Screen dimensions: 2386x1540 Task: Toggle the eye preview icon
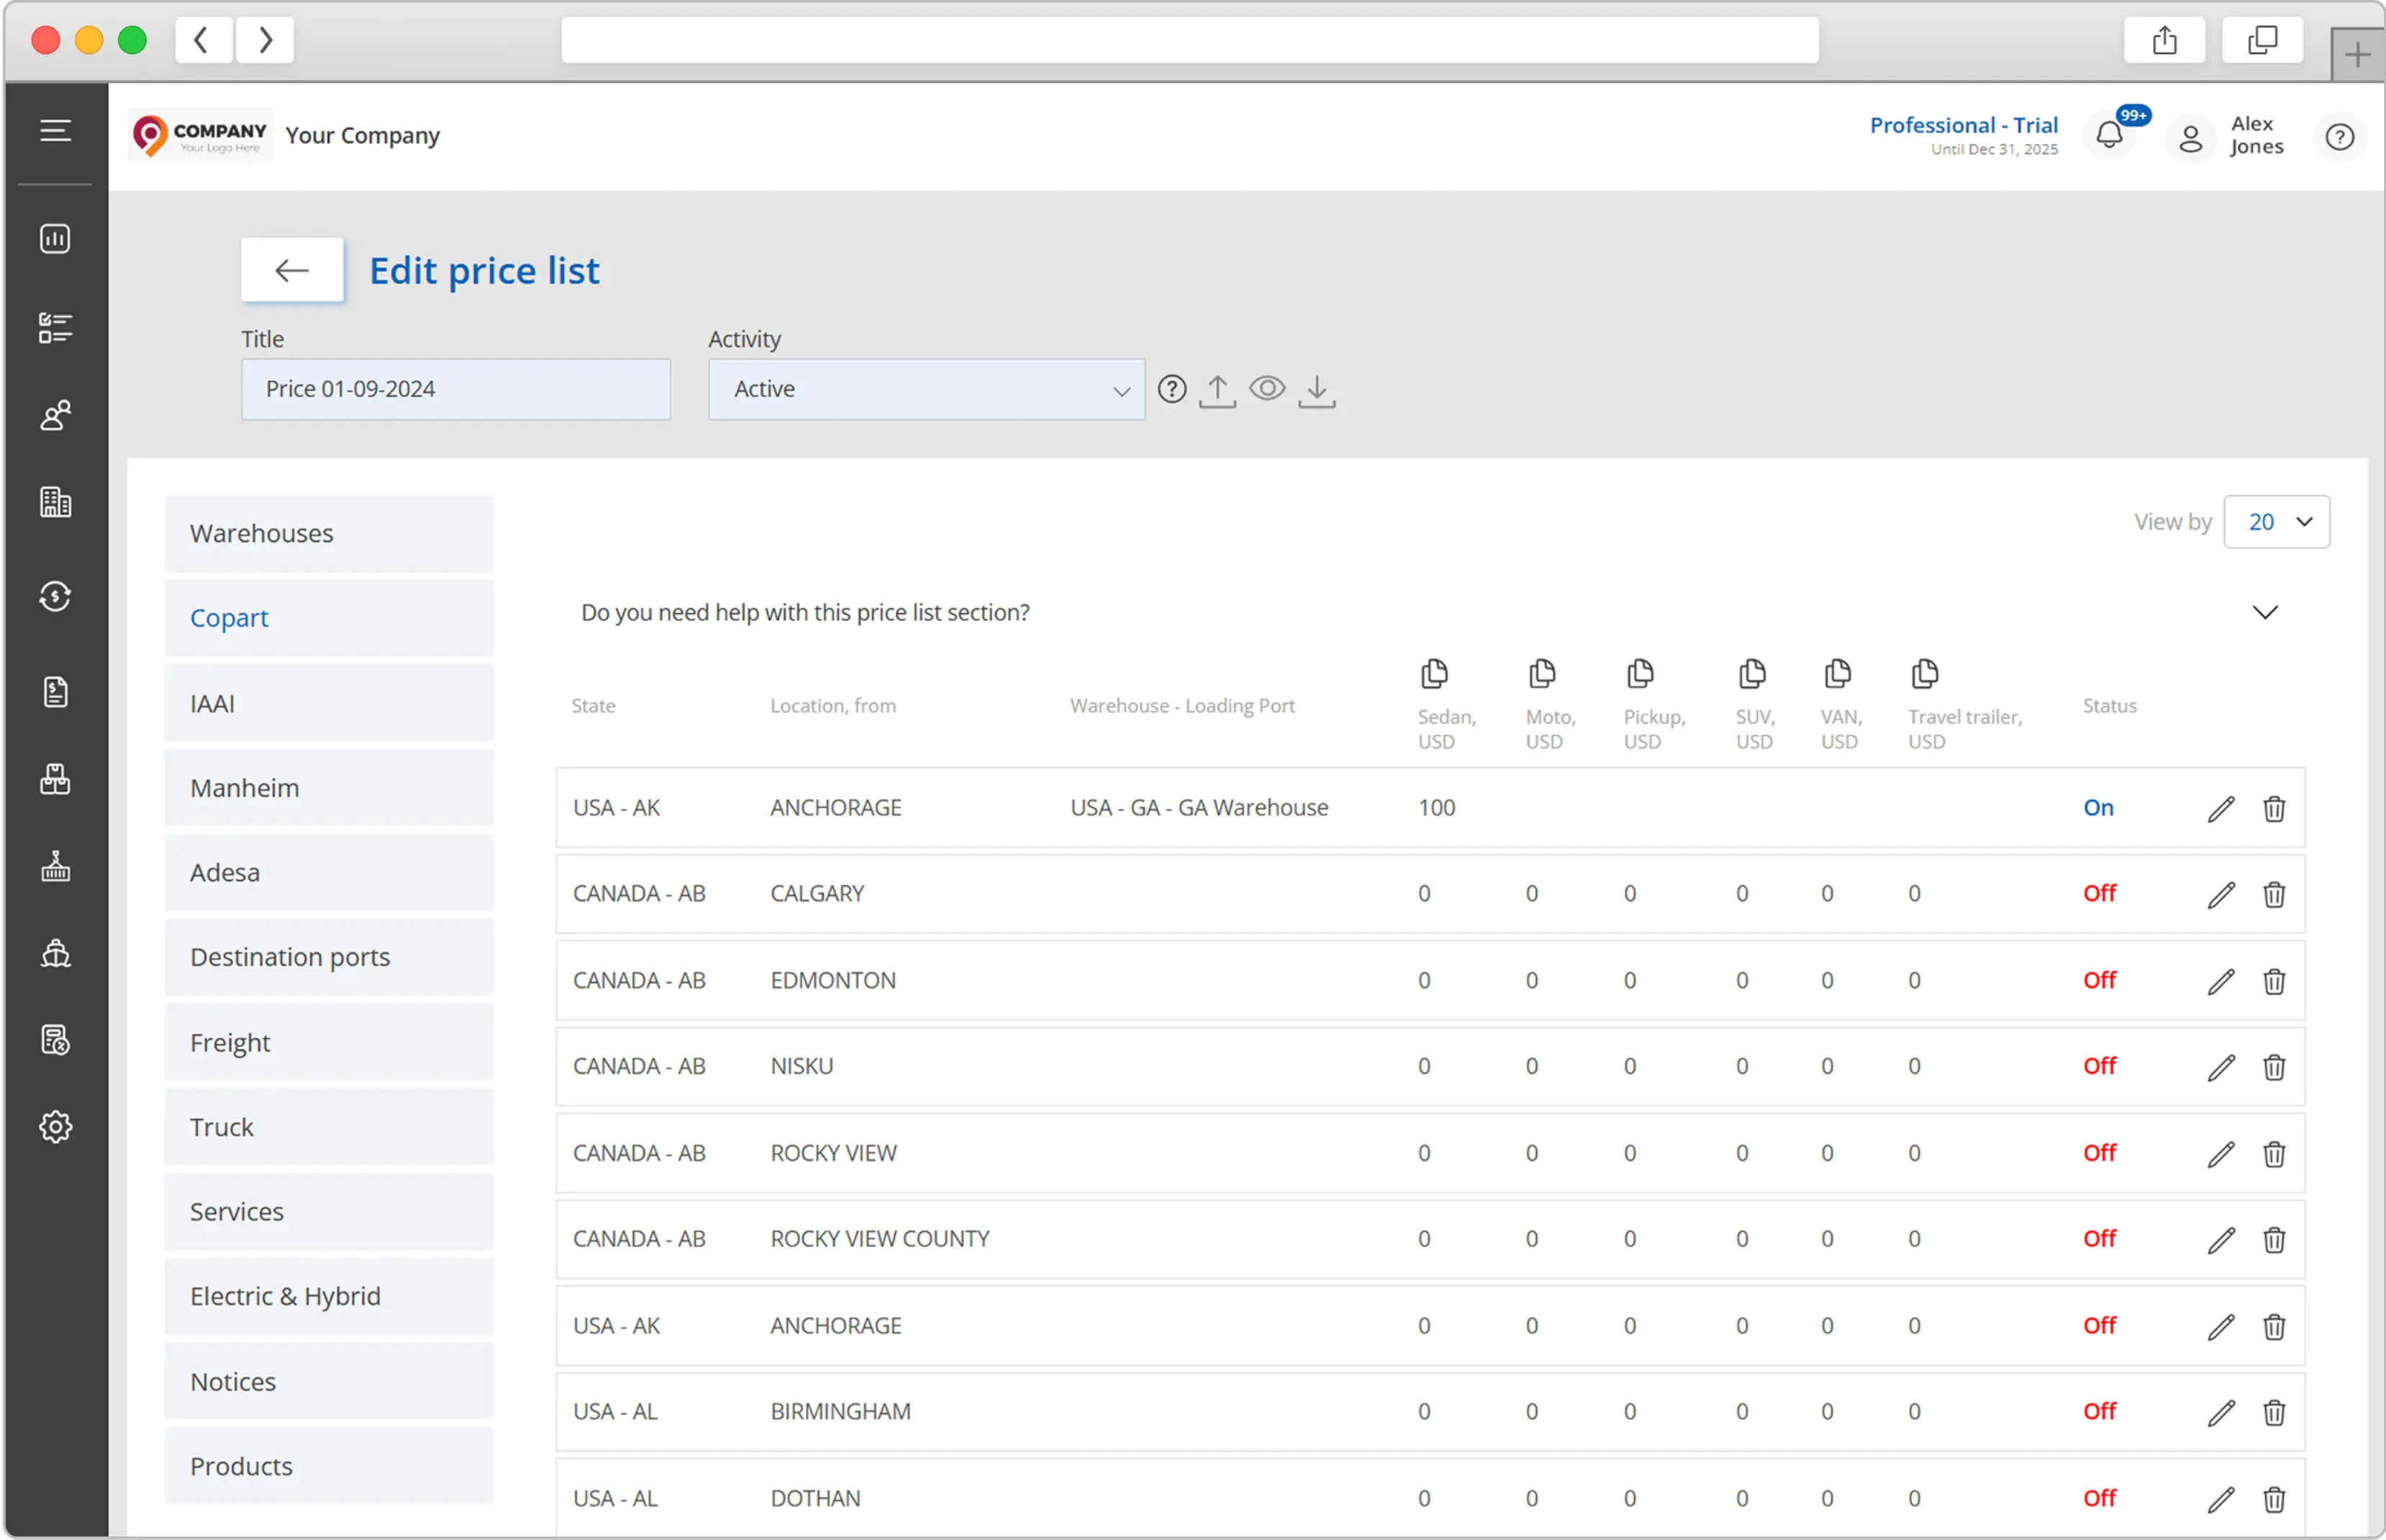click(1266, 388)
